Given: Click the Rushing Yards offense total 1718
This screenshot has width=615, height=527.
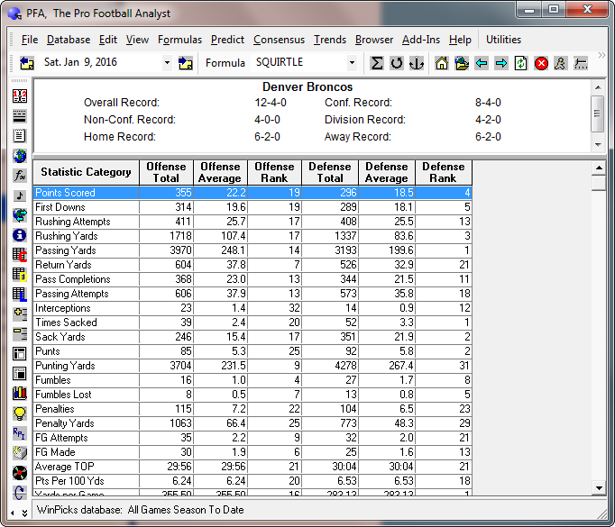Looking at the screenshot, I should (x=180, y=236).
